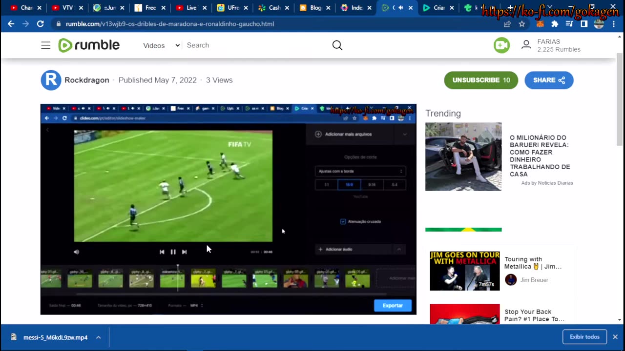Open the Stop Your Back Pain thumbnail
The height and width of the screenshot is (351, 625).
[x=465, y=314]
